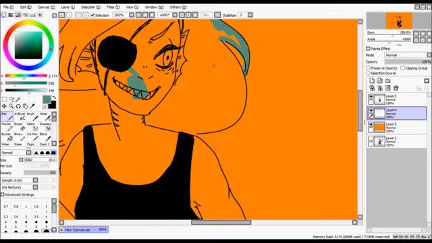Pick the rectangular selection tool
The height and width of the screenshot is (243, 432).
click(x=4, y=99)
